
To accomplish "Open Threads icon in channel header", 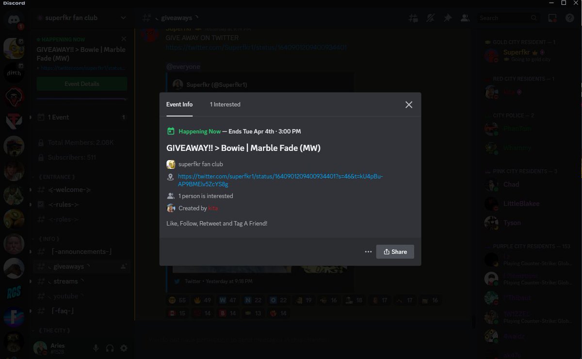I will click(x=413, y=18).
